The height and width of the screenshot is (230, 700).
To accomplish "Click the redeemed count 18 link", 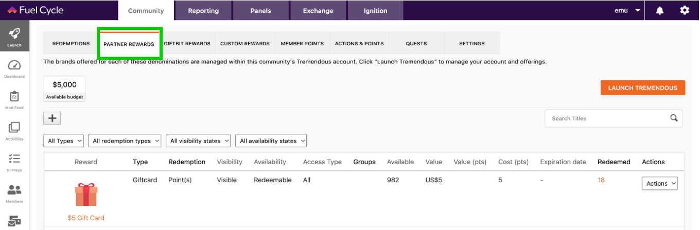I will (x=601, y=180).
